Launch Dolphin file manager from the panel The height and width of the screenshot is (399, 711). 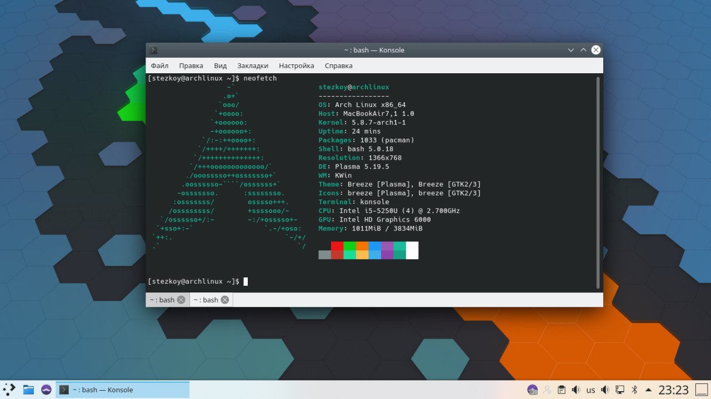point(28,390)
